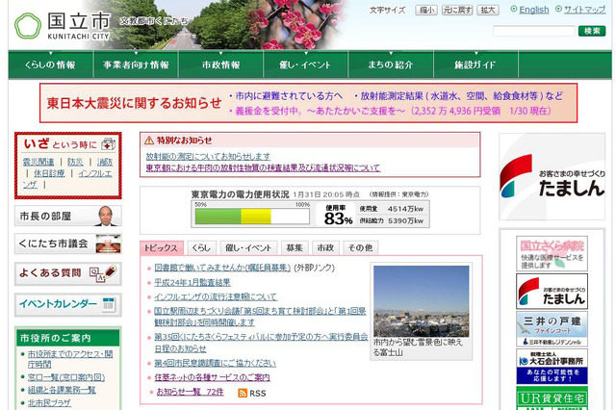Open the よくある質問 banner
Image resolution: width=616 pixels, height=410 pixels.
pyautogui.click(x=68, y=273)
